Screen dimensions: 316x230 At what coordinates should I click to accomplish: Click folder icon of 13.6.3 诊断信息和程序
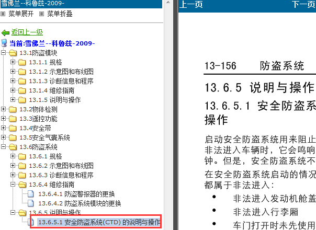(22, 176)
